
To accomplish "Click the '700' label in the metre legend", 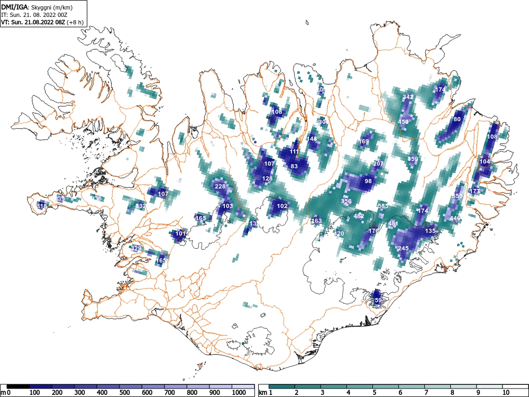I will [x=170, y=393].
